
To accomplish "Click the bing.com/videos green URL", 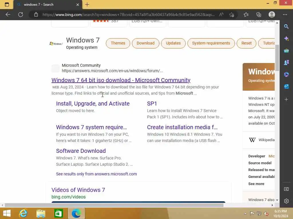I will click(x=69, y=197).
